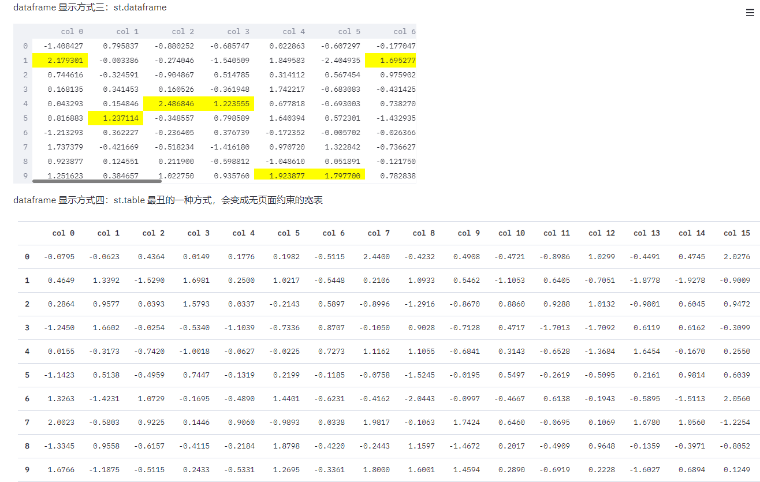Click cell -1.213293 in dataframe

(x=60, y=132)
